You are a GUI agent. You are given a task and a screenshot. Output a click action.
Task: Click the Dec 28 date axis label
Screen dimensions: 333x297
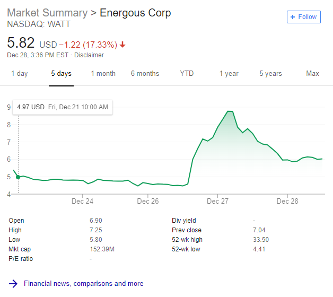click(287, 202)
